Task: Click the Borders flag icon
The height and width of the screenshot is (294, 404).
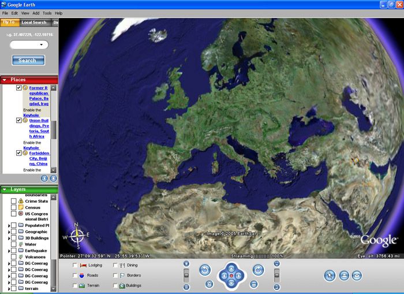Action: (122, 276)
